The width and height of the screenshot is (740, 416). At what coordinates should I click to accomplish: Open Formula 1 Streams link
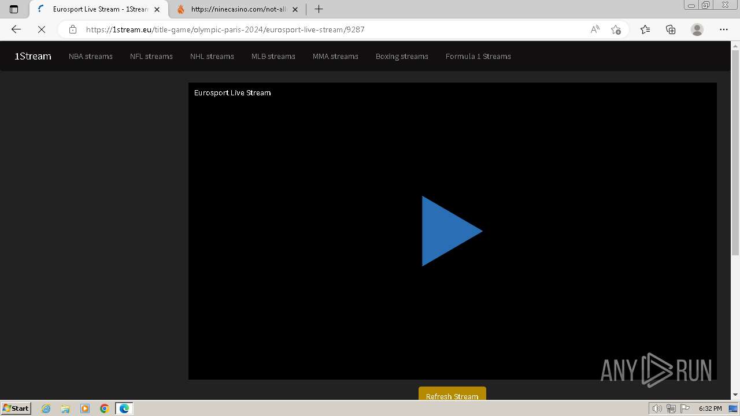pos(478,56)
